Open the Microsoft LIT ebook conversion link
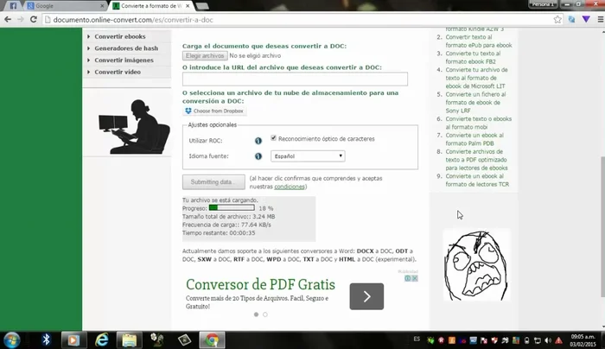 pos(476,78)
